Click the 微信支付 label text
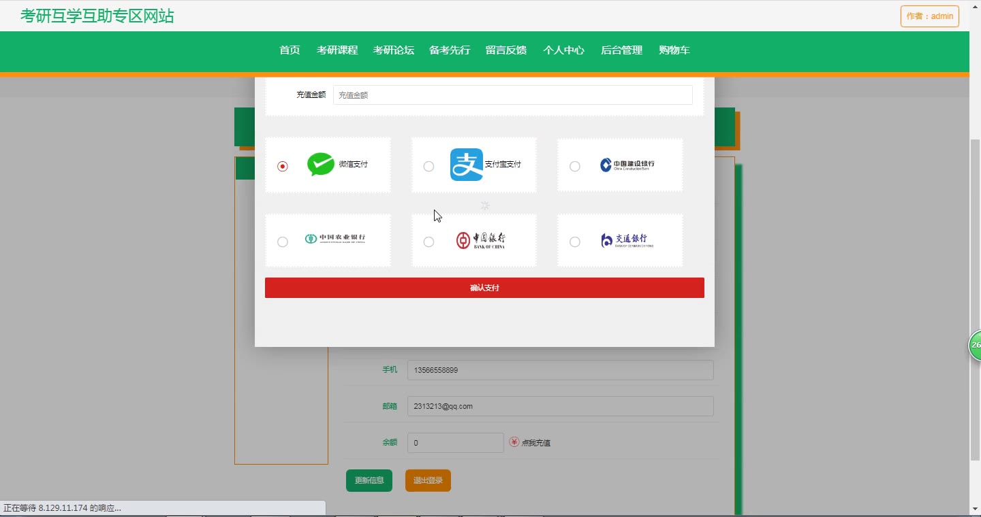The width and height of the screenshot is (981, 517). click(354, 164)
